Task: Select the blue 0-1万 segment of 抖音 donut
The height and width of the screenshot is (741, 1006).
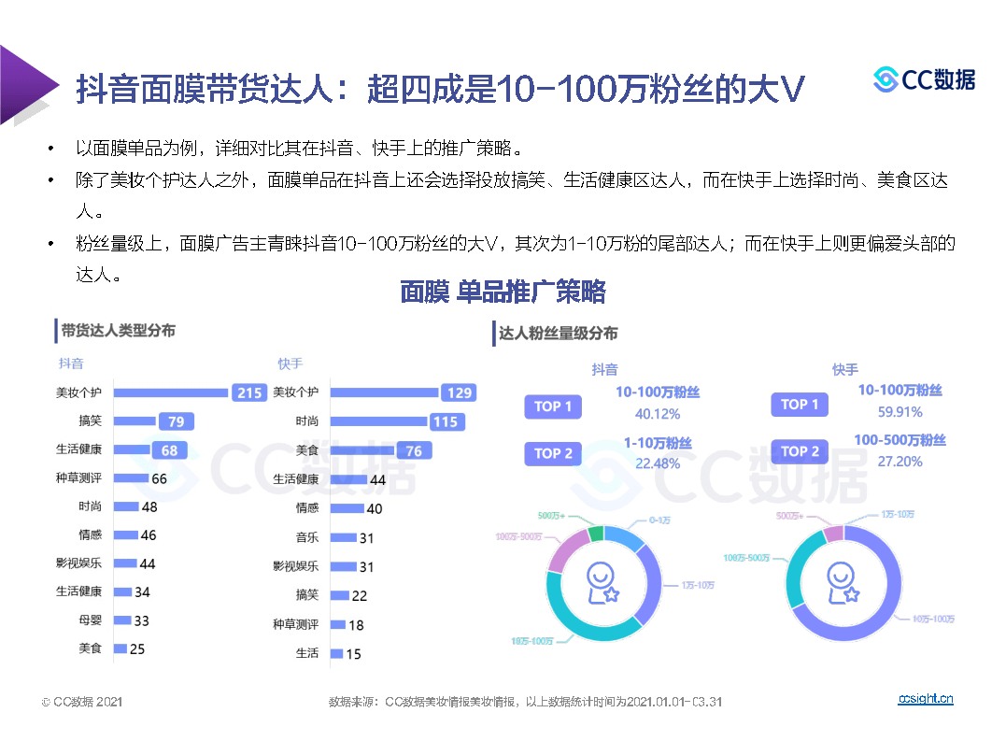Action: click(x=624, y=537)
